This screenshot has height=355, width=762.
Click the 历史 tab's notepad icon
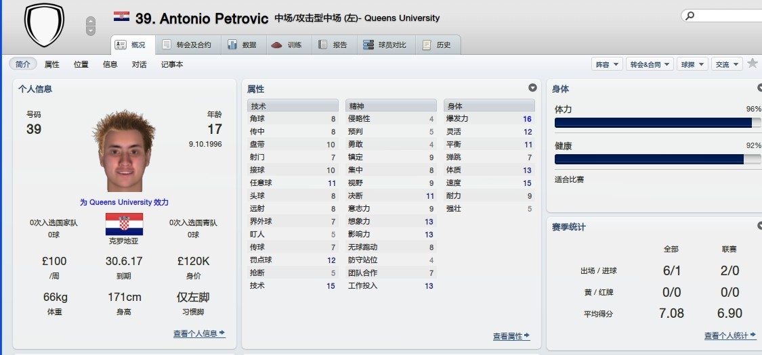(x=427, y=45)
